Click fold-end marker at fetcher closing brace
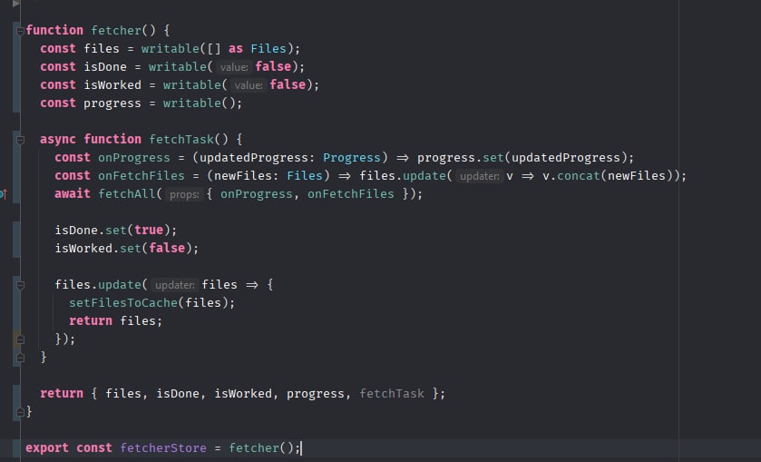 tap(20, 412)
